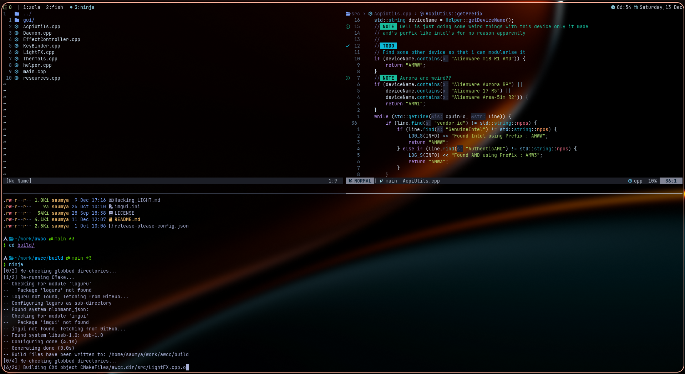Click the NOTE badge before 'Aurora are weird??'
This screenshot has width=685, height=374.
(x=389, y=78)
